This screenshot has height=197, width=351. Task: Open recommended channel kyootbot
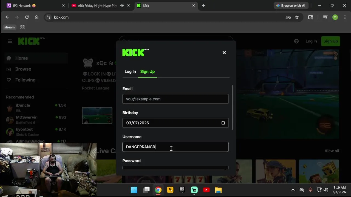pos(36,132)
